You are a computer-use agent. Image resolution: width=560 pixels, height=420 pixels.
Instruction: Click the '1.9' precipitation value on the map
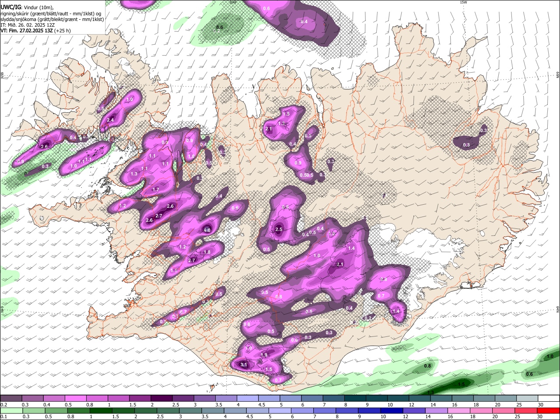click(264, 355)
